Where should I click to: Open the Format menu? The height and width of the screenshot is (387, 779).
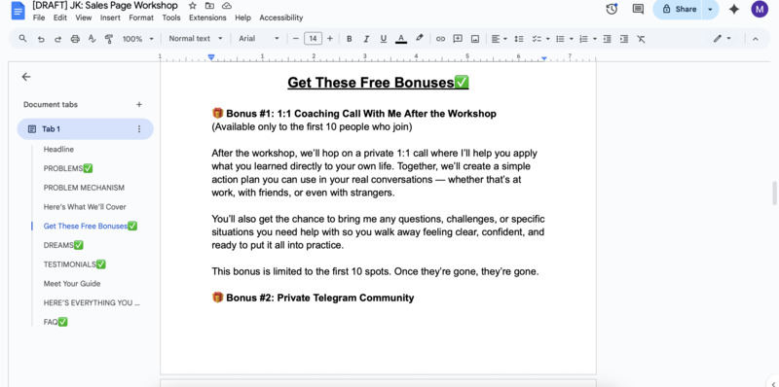click(141, 18)
